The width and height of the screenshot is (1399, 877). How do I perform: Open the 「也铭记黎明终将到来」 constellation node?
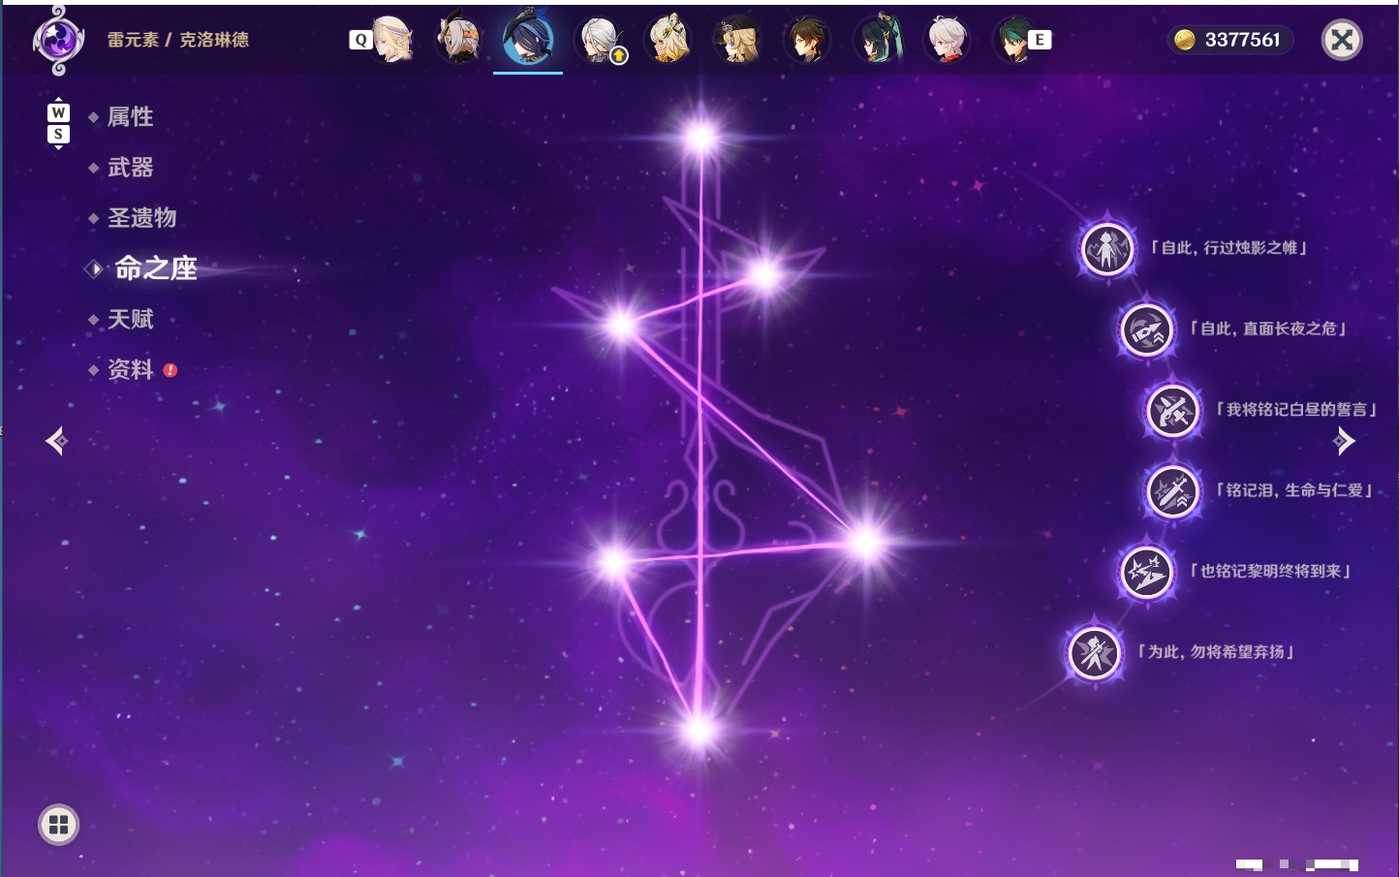(x=1147, y=572)
